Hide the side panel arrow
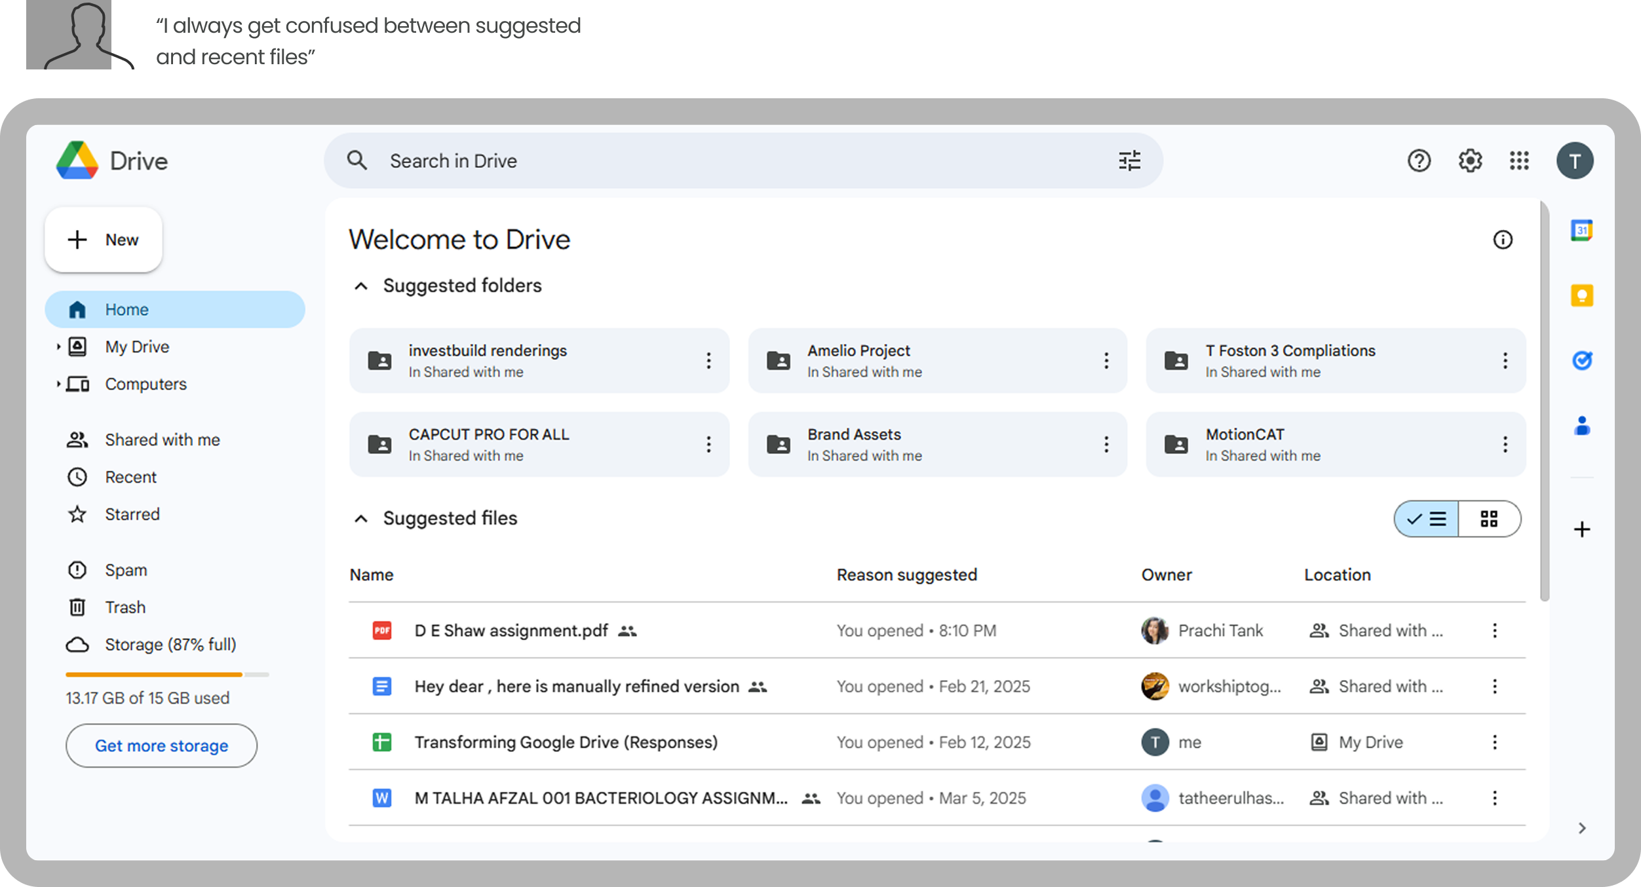Viewport: 1641px width, 887px height. (x=1582, y=828)
